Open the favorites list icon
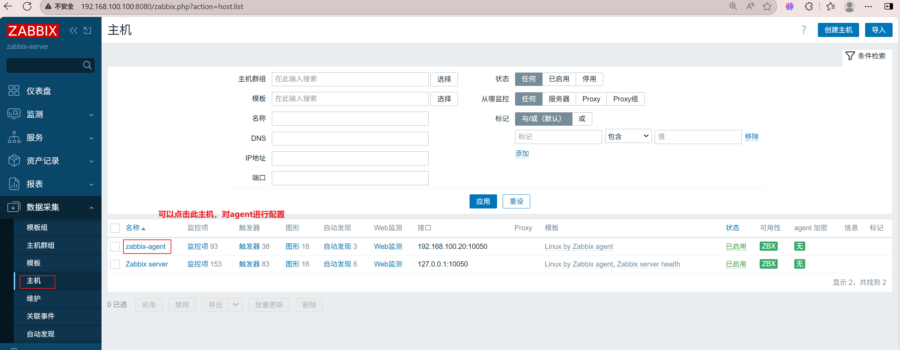Screen dimensions: 900x350 (x=831, y=6)
